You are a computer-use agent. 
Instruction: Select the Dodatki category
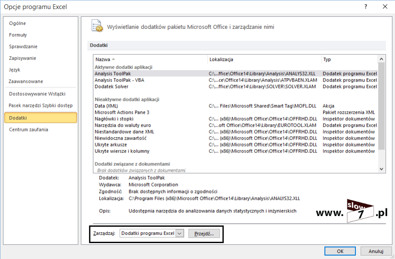(x=40, y=118)
